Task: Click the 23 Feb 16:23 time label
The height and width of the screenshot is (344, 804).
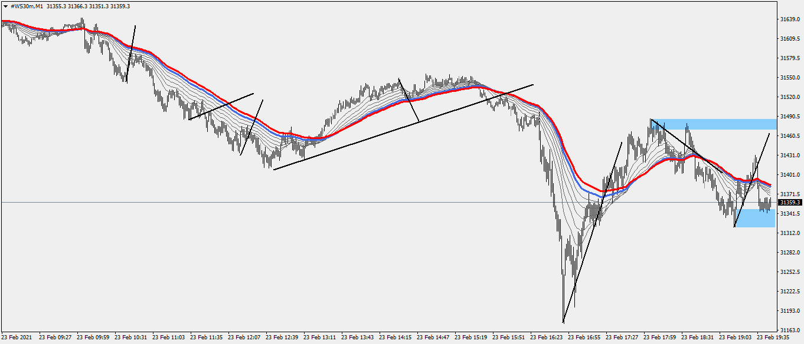Action: pyautogui.click(x=547, y=338)
